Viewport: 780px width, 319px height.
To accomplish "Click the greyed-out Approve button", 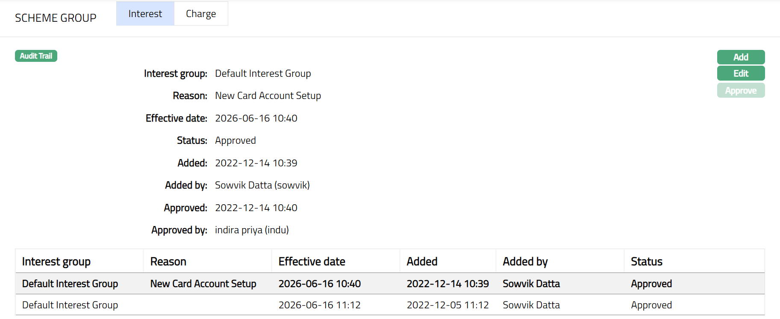I will [x=740, y=90].
